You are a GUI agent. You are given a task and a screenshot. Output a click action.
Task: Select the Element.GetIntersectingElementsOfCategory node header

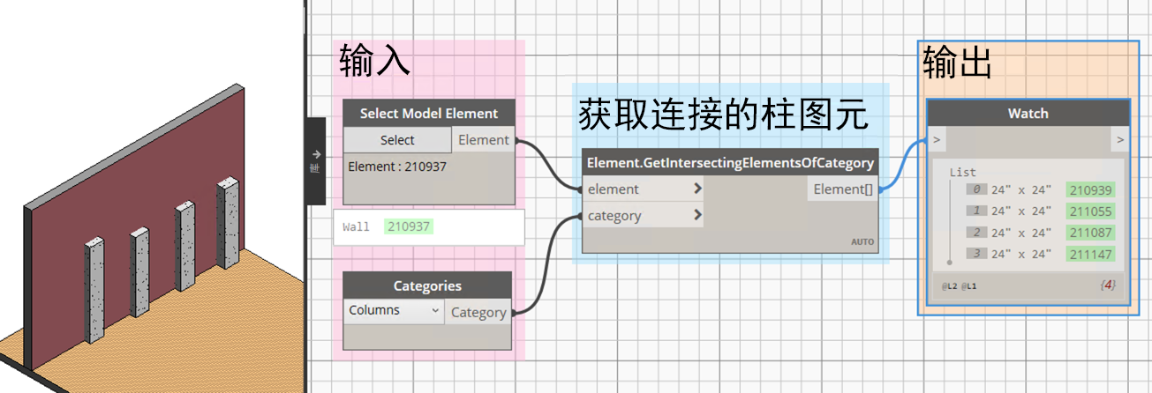[731, 162]
